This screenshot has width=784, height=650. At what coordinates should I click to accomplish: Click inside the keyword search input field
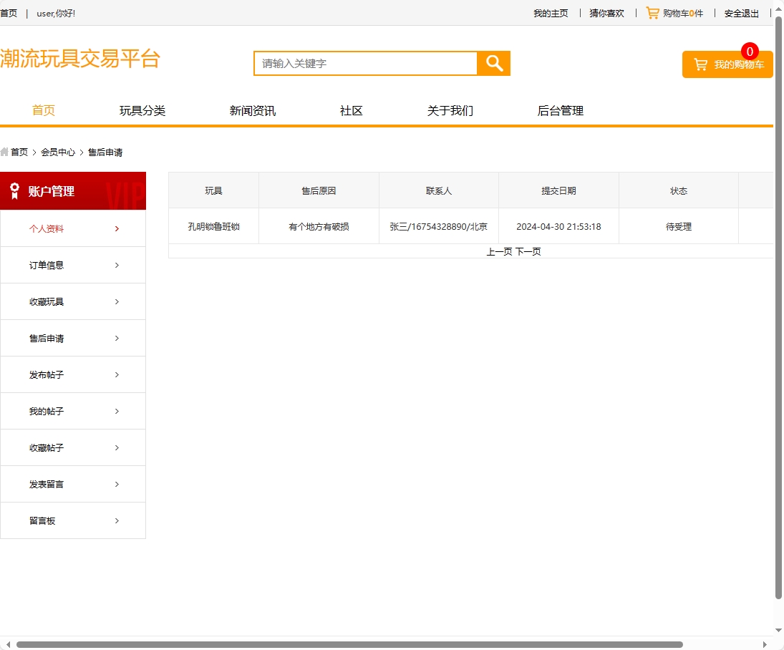click(364, 63)
